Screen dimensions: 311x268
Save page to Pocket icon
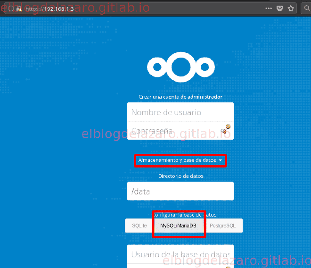[279, 8]
